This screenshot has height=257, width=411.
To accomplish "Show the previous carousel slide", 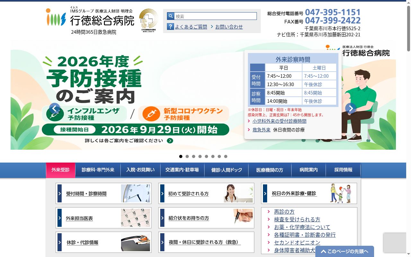I will [x=55, y=108].
